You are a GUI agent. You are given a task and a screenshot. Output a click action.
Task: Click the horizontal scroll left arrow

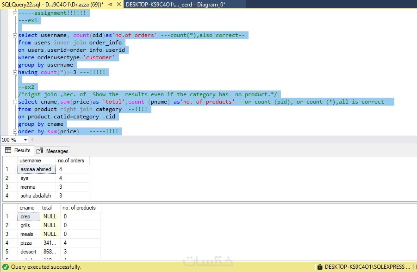[33, 139]
